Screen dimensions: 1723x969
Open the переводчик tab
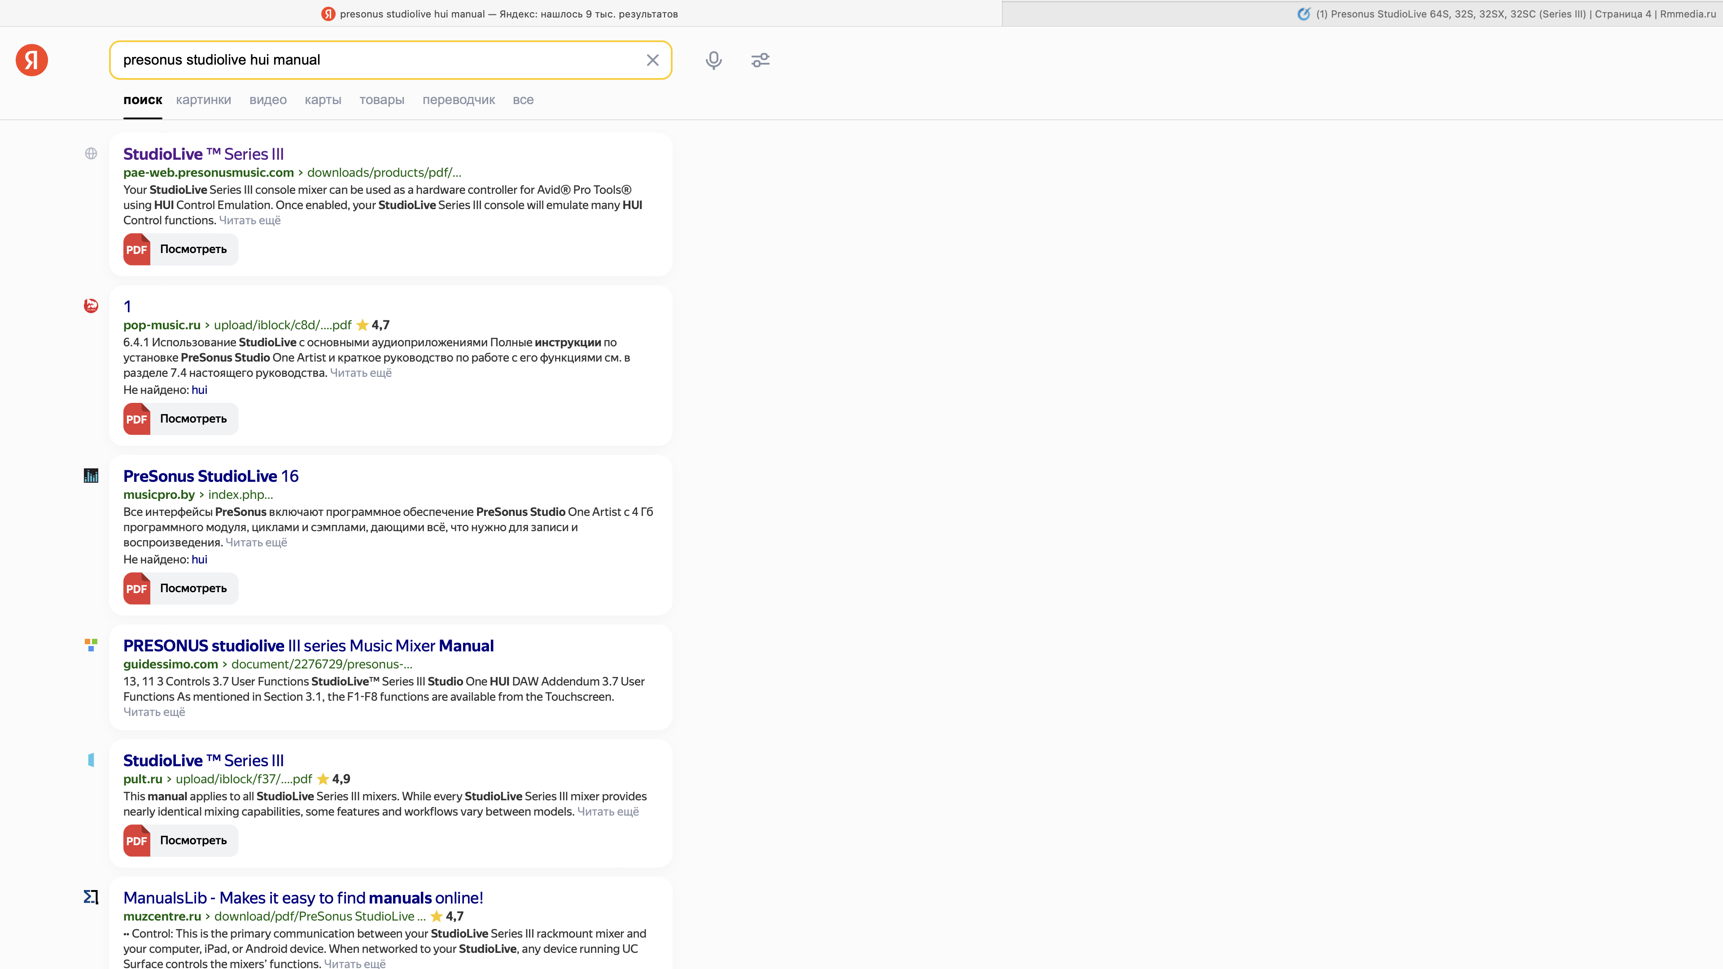click(459, 100)
